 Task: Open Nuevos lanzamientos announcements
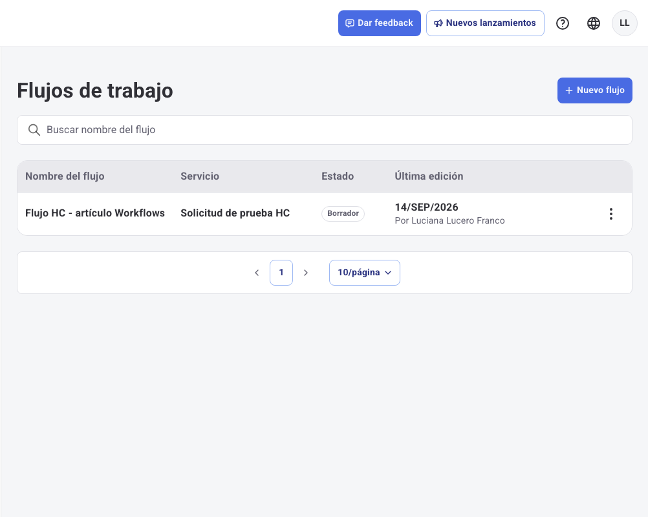pyautogui.click(x=485, y=23)
